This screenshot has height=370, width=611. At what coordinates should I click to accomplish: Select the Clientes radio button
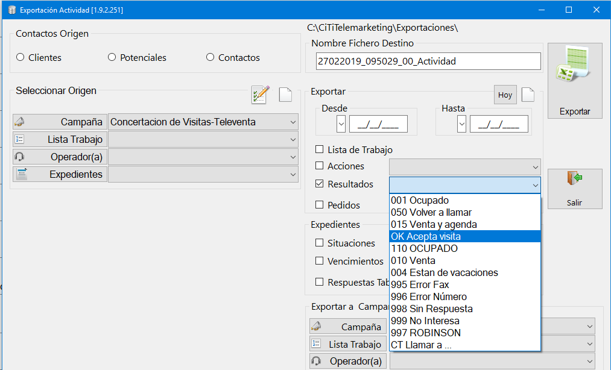pyautogui.click(x=21, y=57)
